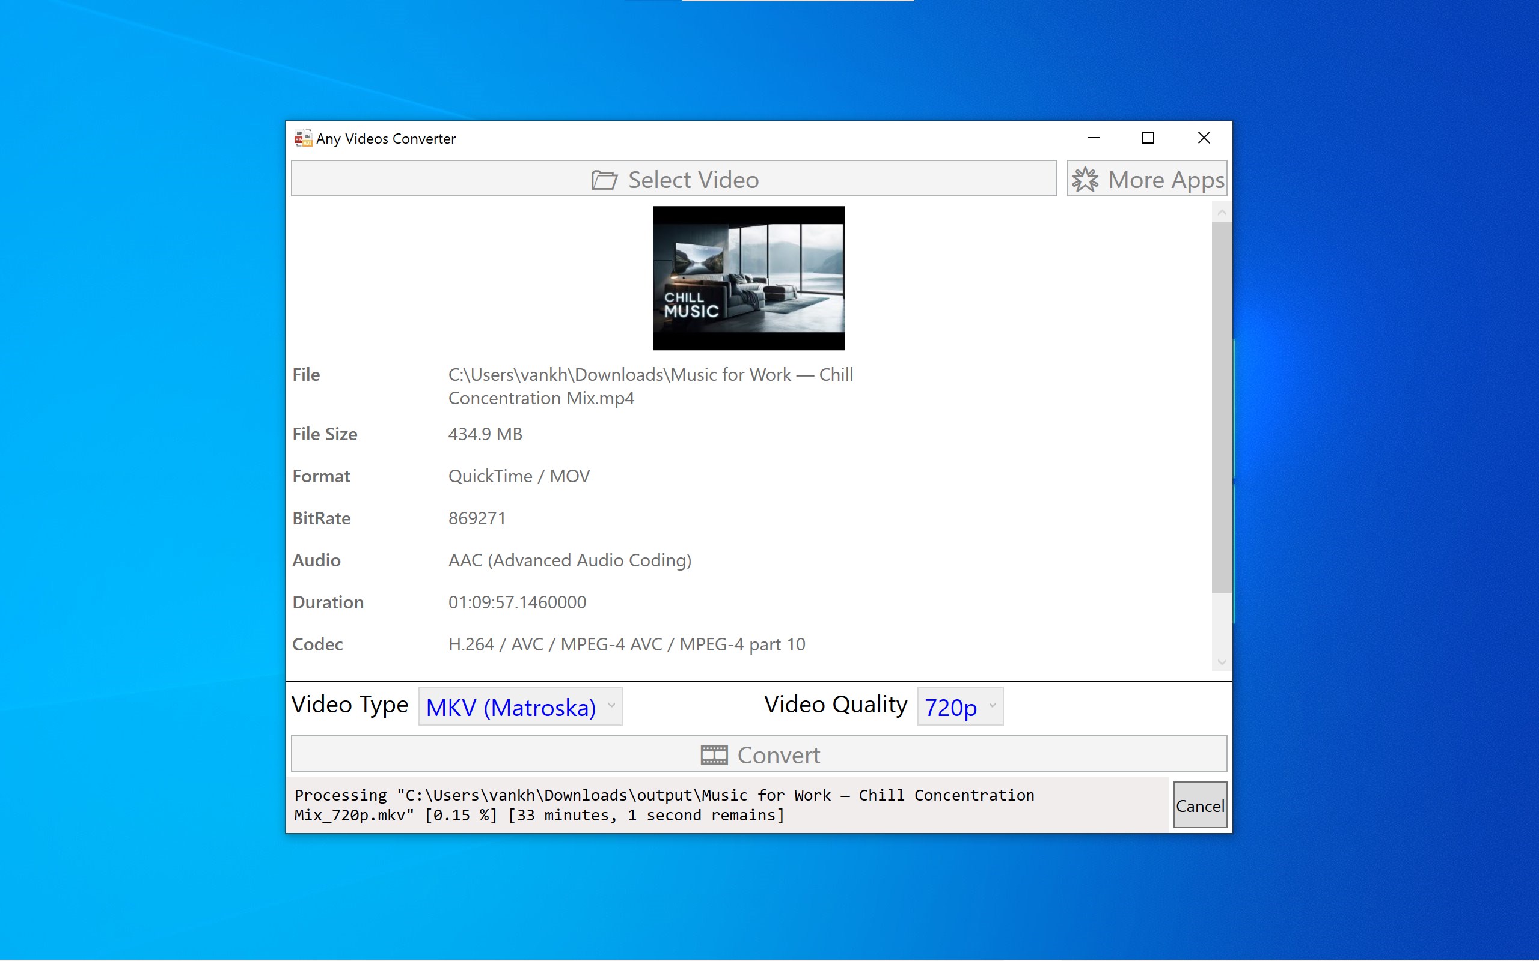Click the Any Videos Converter title bar icon
The width and height of the screenshot is (1539, 961).
click(303, 138)
